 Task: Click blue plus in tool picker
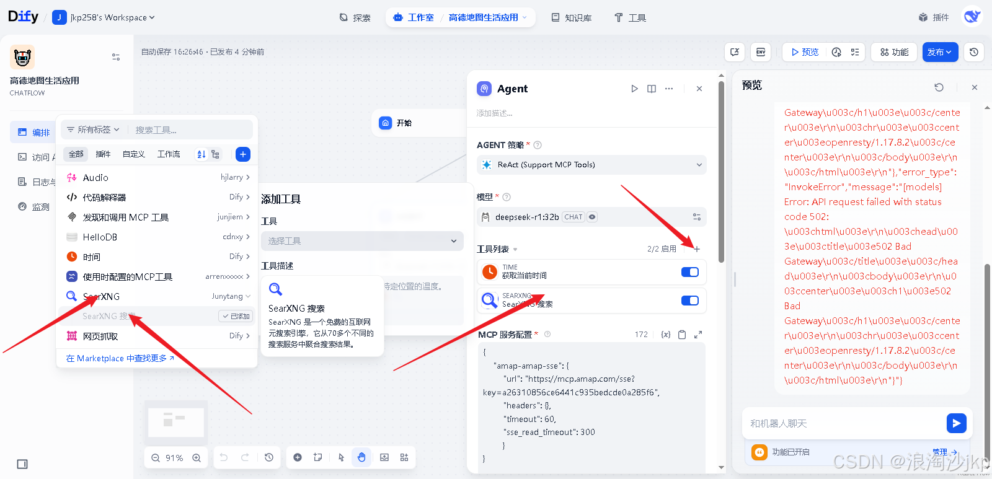point(243,154)
